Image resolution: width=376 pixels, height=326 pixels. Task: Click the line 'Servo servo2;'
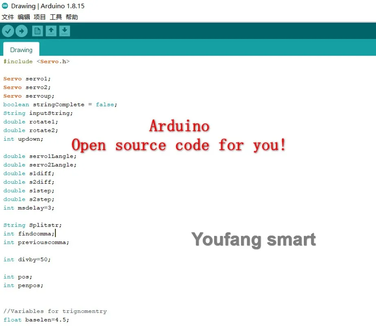[x=27, y=88]
